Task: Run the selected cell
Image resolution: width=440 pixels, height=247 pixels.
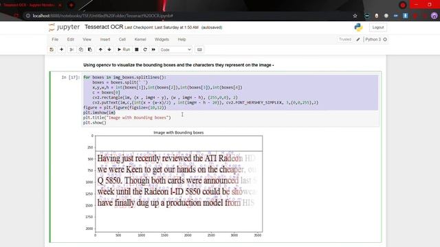Action: 124,49
